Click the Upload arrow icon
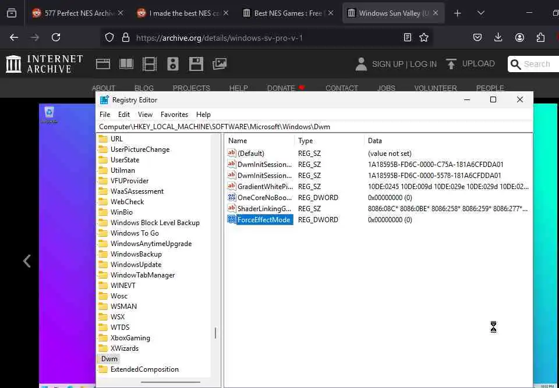Viewport: 559px width, 388px height. click(x=451, y=64)
